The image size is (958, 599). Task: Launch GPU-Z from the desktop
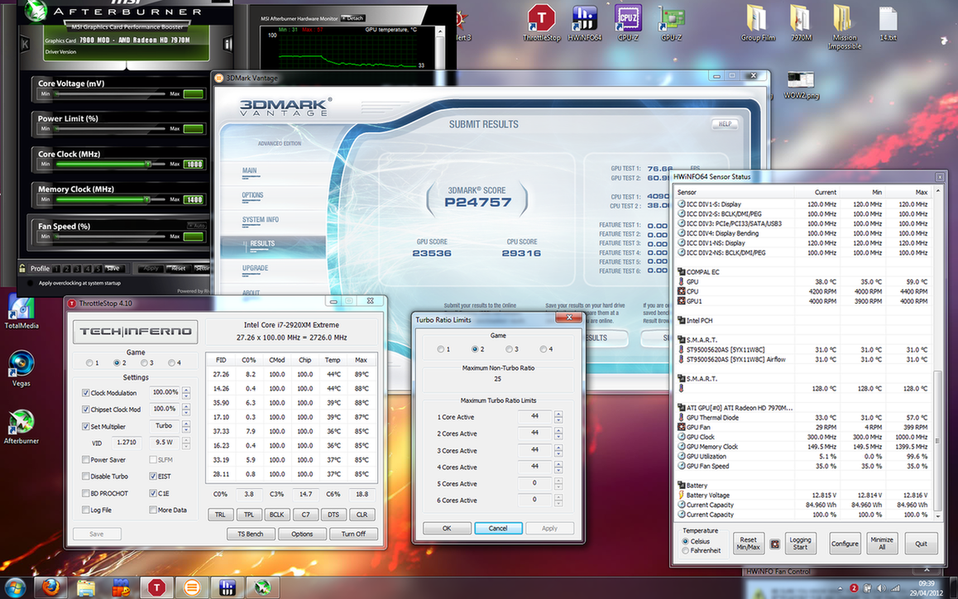click(672, 23)
